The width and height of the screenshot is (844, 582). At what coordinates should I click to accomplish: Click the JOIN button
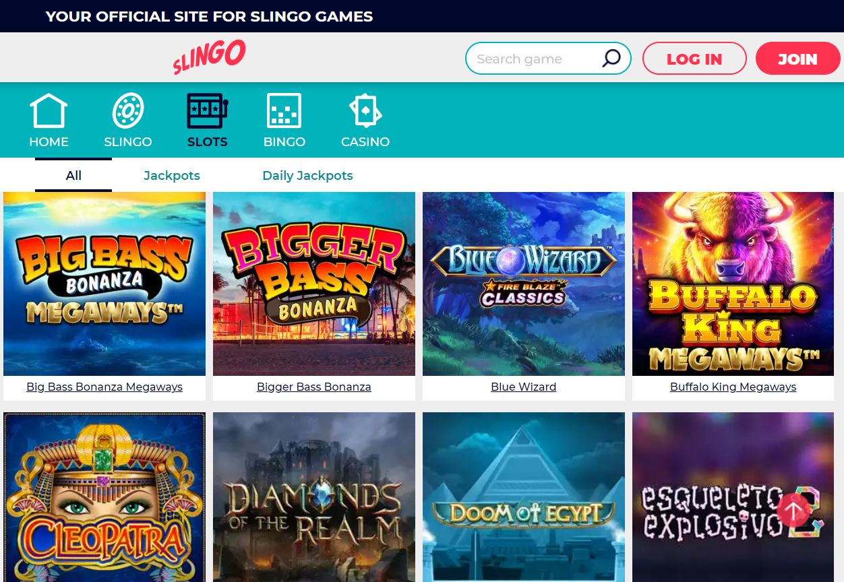click(x=798, y=59)
